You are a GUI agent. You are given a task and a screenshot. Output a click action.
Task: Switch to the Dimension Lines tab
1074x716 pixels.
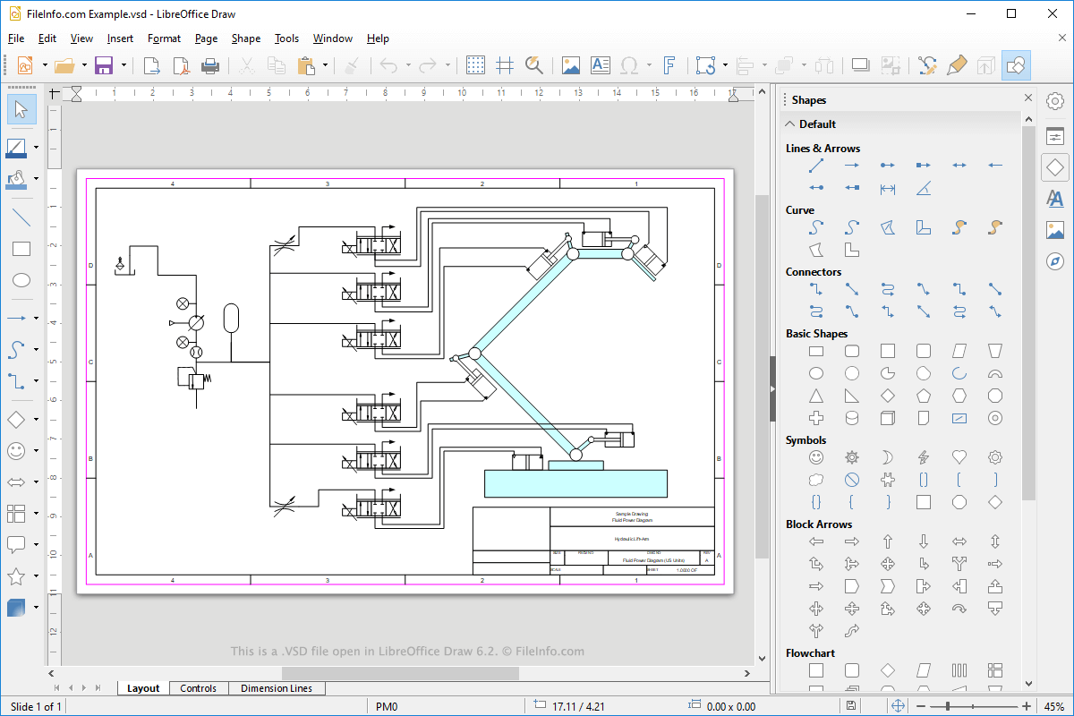point(277,688)
